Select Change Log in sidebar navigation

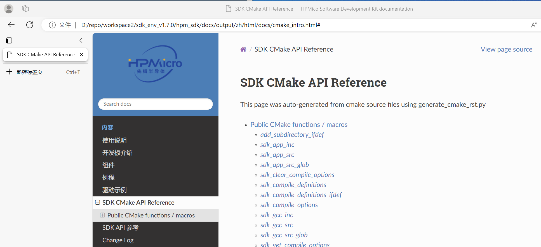(x=118, y=240)
